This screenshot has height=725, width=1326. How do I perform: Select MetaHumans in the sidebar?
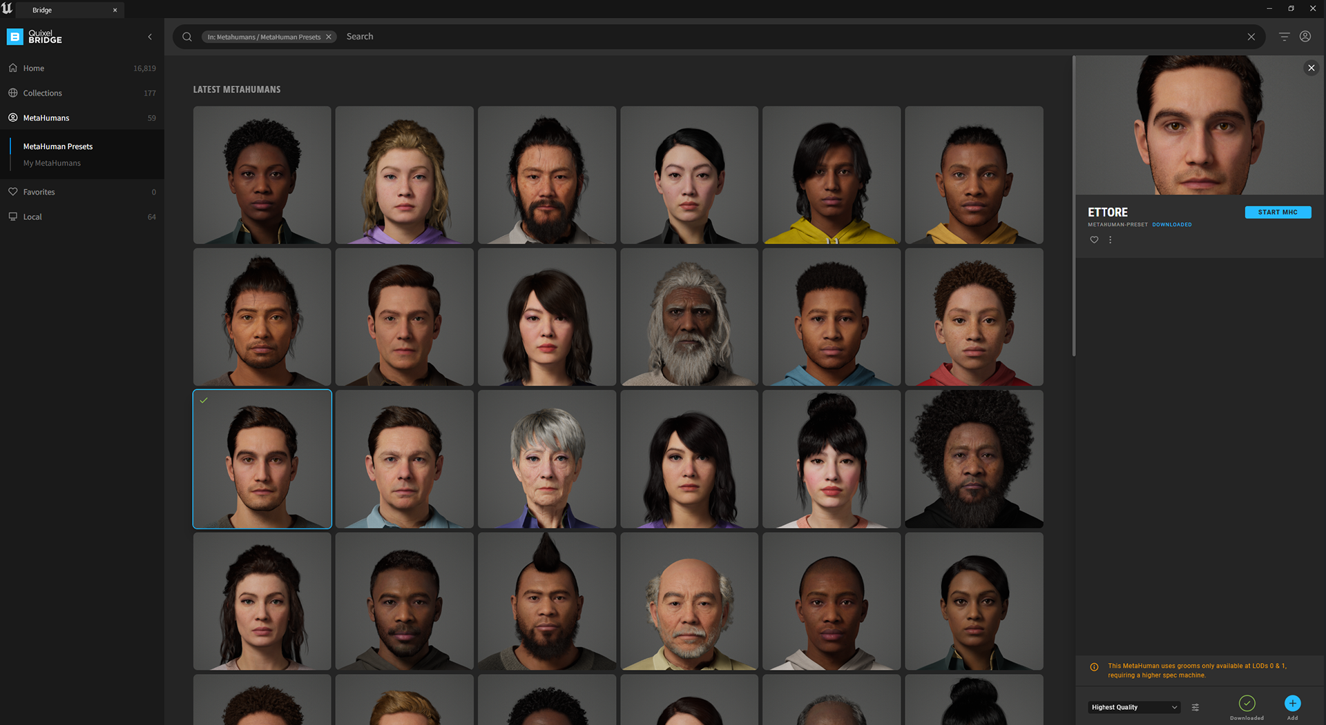(x=82, y=118)
